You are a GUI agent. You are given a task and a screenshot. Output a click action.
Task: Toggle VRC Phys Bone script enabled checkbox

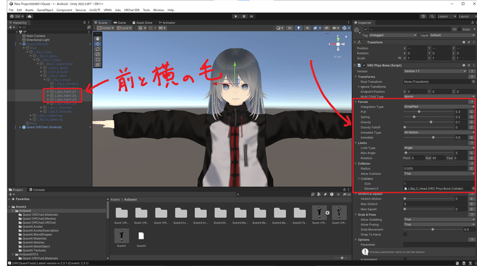pyautogui.click(x=364, y=65)
